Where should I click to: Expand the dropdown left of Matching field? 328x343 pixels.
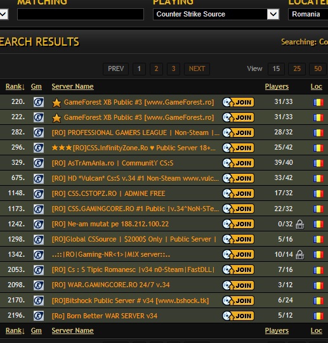[4, 14]
